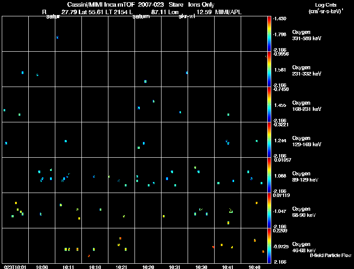The image size is (354, 269).
Task: Click the 'Oxygen 129-169 keV' row label
Action: click(x=307, y=141)
